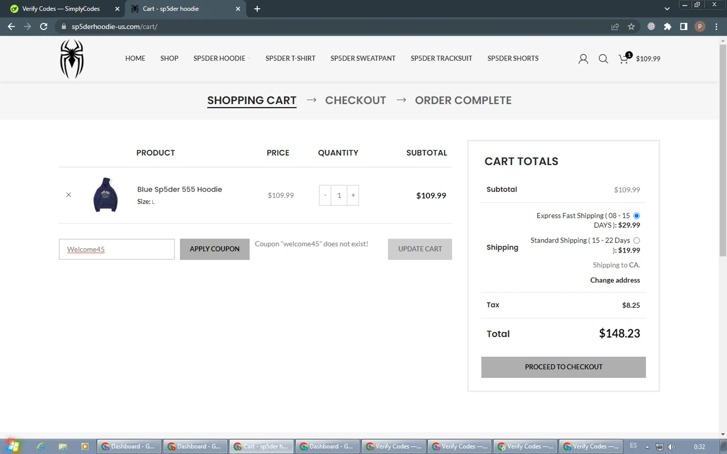The width and height of the screenshot is (727, 454).
Task: Open the SHOP menu item
Action: coord(169,58)
